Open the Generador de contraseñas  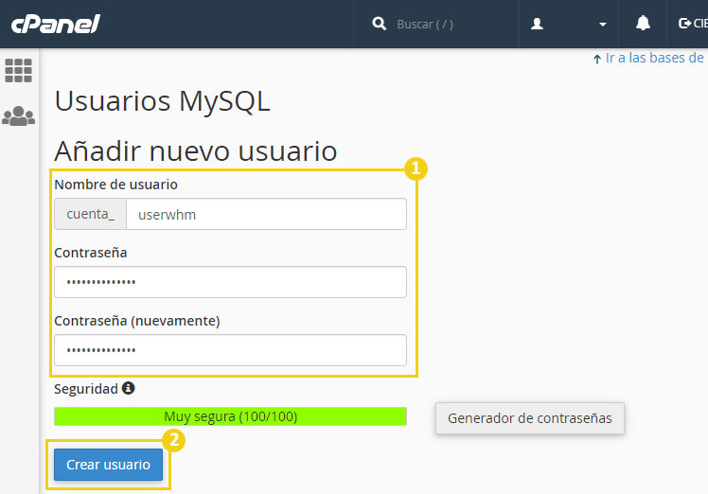[x=530, y=418]
